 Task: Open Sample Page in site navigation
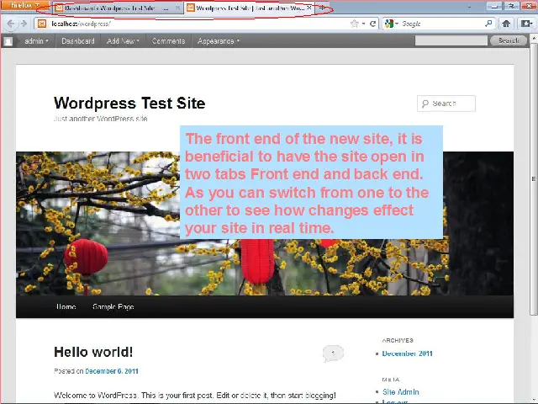point(113,306)
